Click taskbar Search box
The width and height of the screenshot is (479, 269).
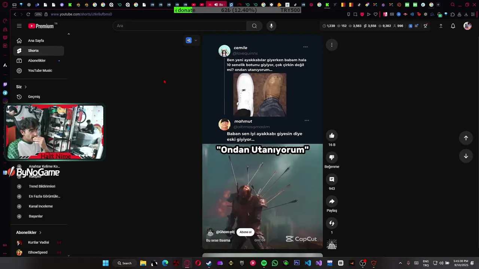click(125, 263)
